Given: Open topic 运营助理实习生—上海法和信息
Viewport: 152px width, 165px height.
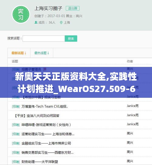Looking at the screenshot, I should (48, 134).
